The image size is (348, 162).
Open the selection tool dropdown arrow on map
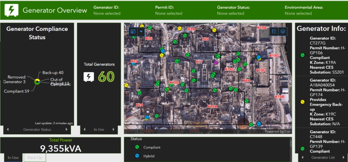(x=141, y=32)
